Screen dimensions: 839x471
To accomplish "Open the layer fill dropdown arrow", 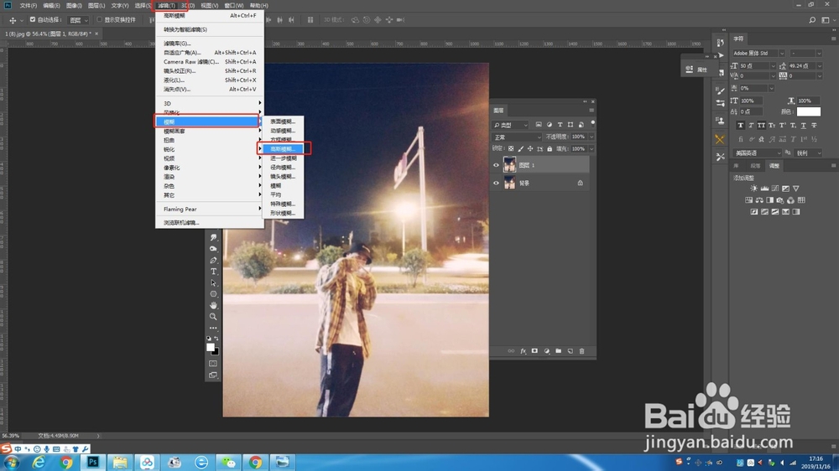I will click(x=591, y=148).
